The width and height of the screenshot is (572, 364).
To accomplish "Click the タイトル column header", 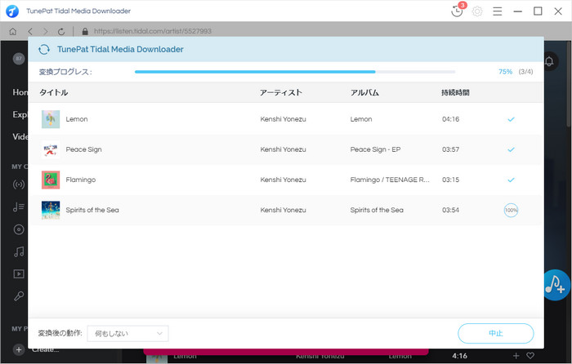I will (54, 92).
